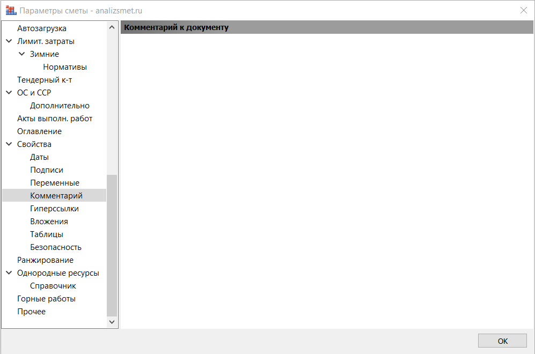
Task: Select the Оглавление item
Action: coord(39,131)
